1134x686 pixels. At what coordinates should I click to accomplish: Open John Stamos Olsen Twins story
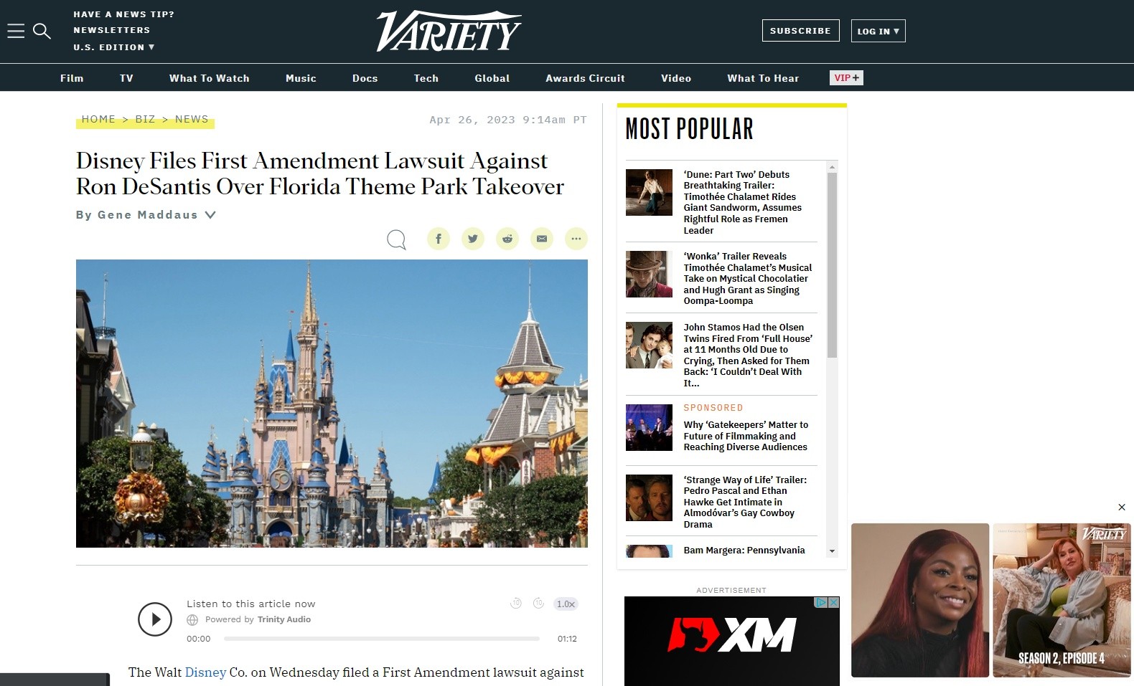point(747,355)
